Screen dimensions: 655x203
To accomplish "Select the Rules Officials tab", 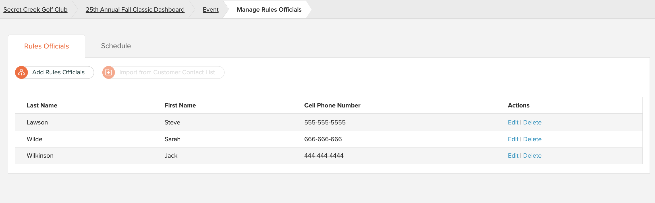I will tap(47, 46).
